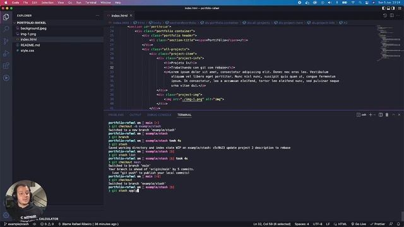Viewport: 404px width, 227px height.
Task: Open the Code application menu
Action: pos(15,3)
